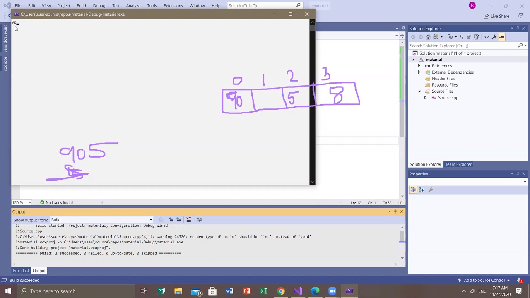Expand the References node
The width and height of the screenshot is (530, 298).
tap(419, 66)
